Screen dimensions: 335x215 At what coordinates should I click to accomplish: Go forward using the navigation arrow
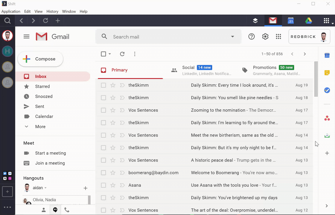tap(33, 21)
